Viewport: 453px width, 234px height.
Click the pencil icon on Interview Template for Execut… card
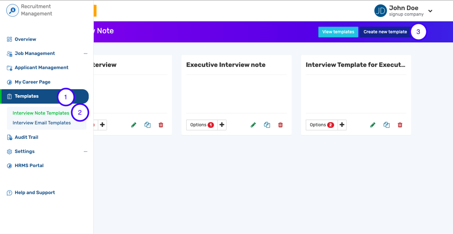(373, 125)
